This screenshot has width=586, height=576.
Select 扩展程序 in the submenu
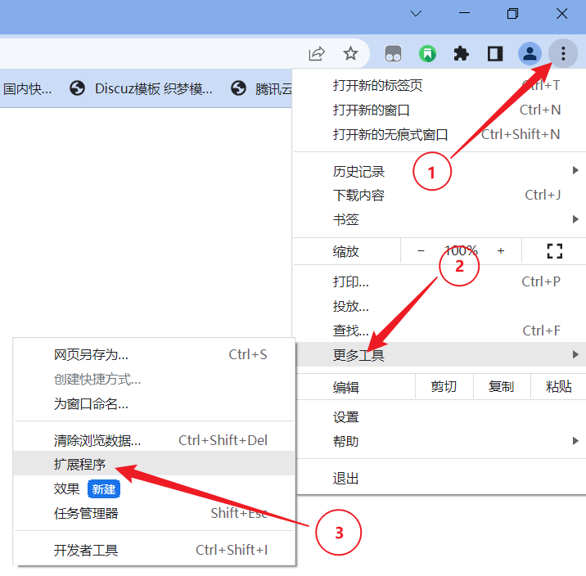point(80,464)
